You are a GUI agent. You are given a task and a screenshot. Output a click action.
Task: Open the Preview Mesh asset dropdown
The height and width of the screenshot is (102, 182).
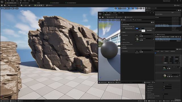146,50
